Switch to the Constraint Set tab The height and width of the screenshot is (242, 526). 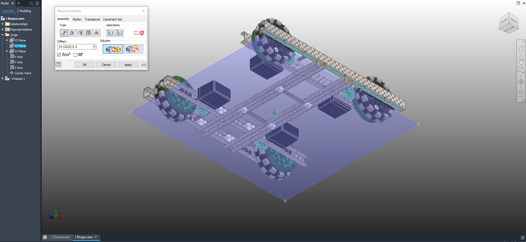pos(113,19)
